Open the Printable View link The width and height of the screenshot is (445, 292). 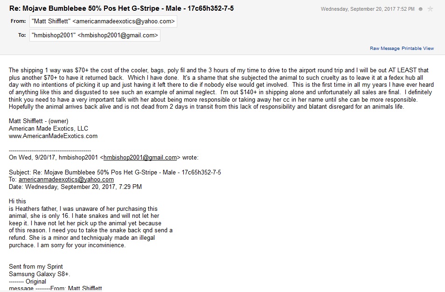[x=418, y=48]
